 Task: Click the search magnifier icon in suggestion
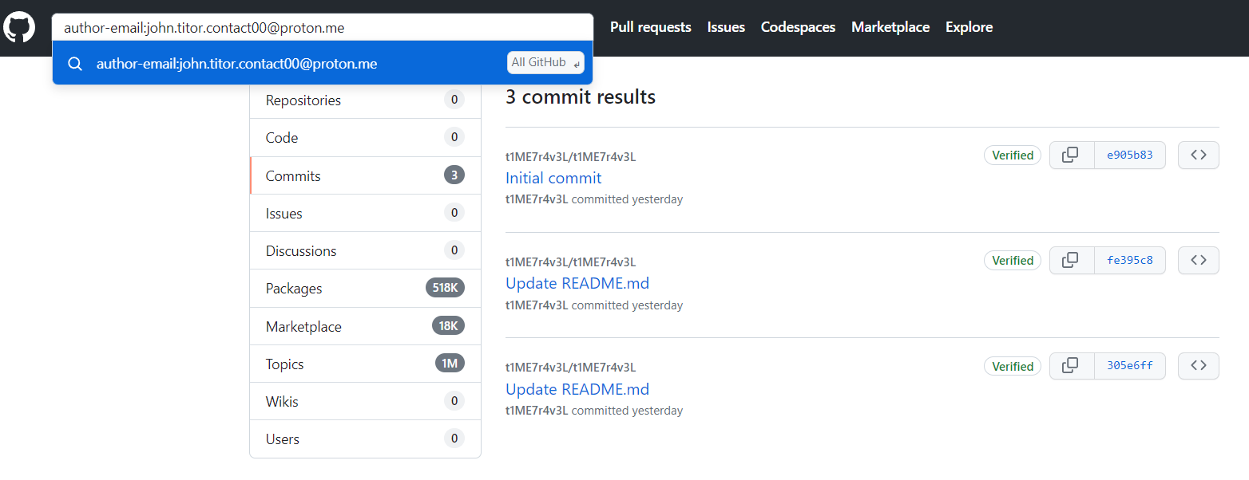pos(75,64)
